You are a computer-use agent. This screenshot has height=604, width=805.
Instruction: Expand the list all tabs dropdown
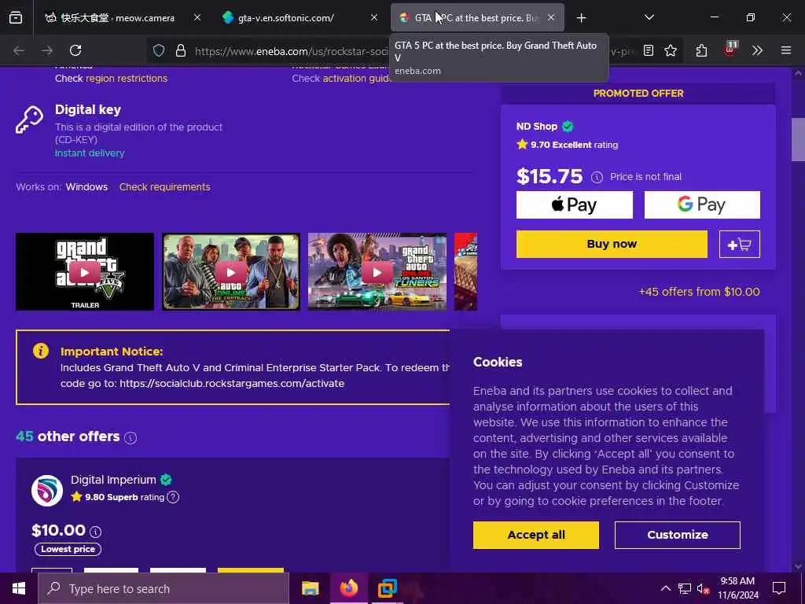649,18
